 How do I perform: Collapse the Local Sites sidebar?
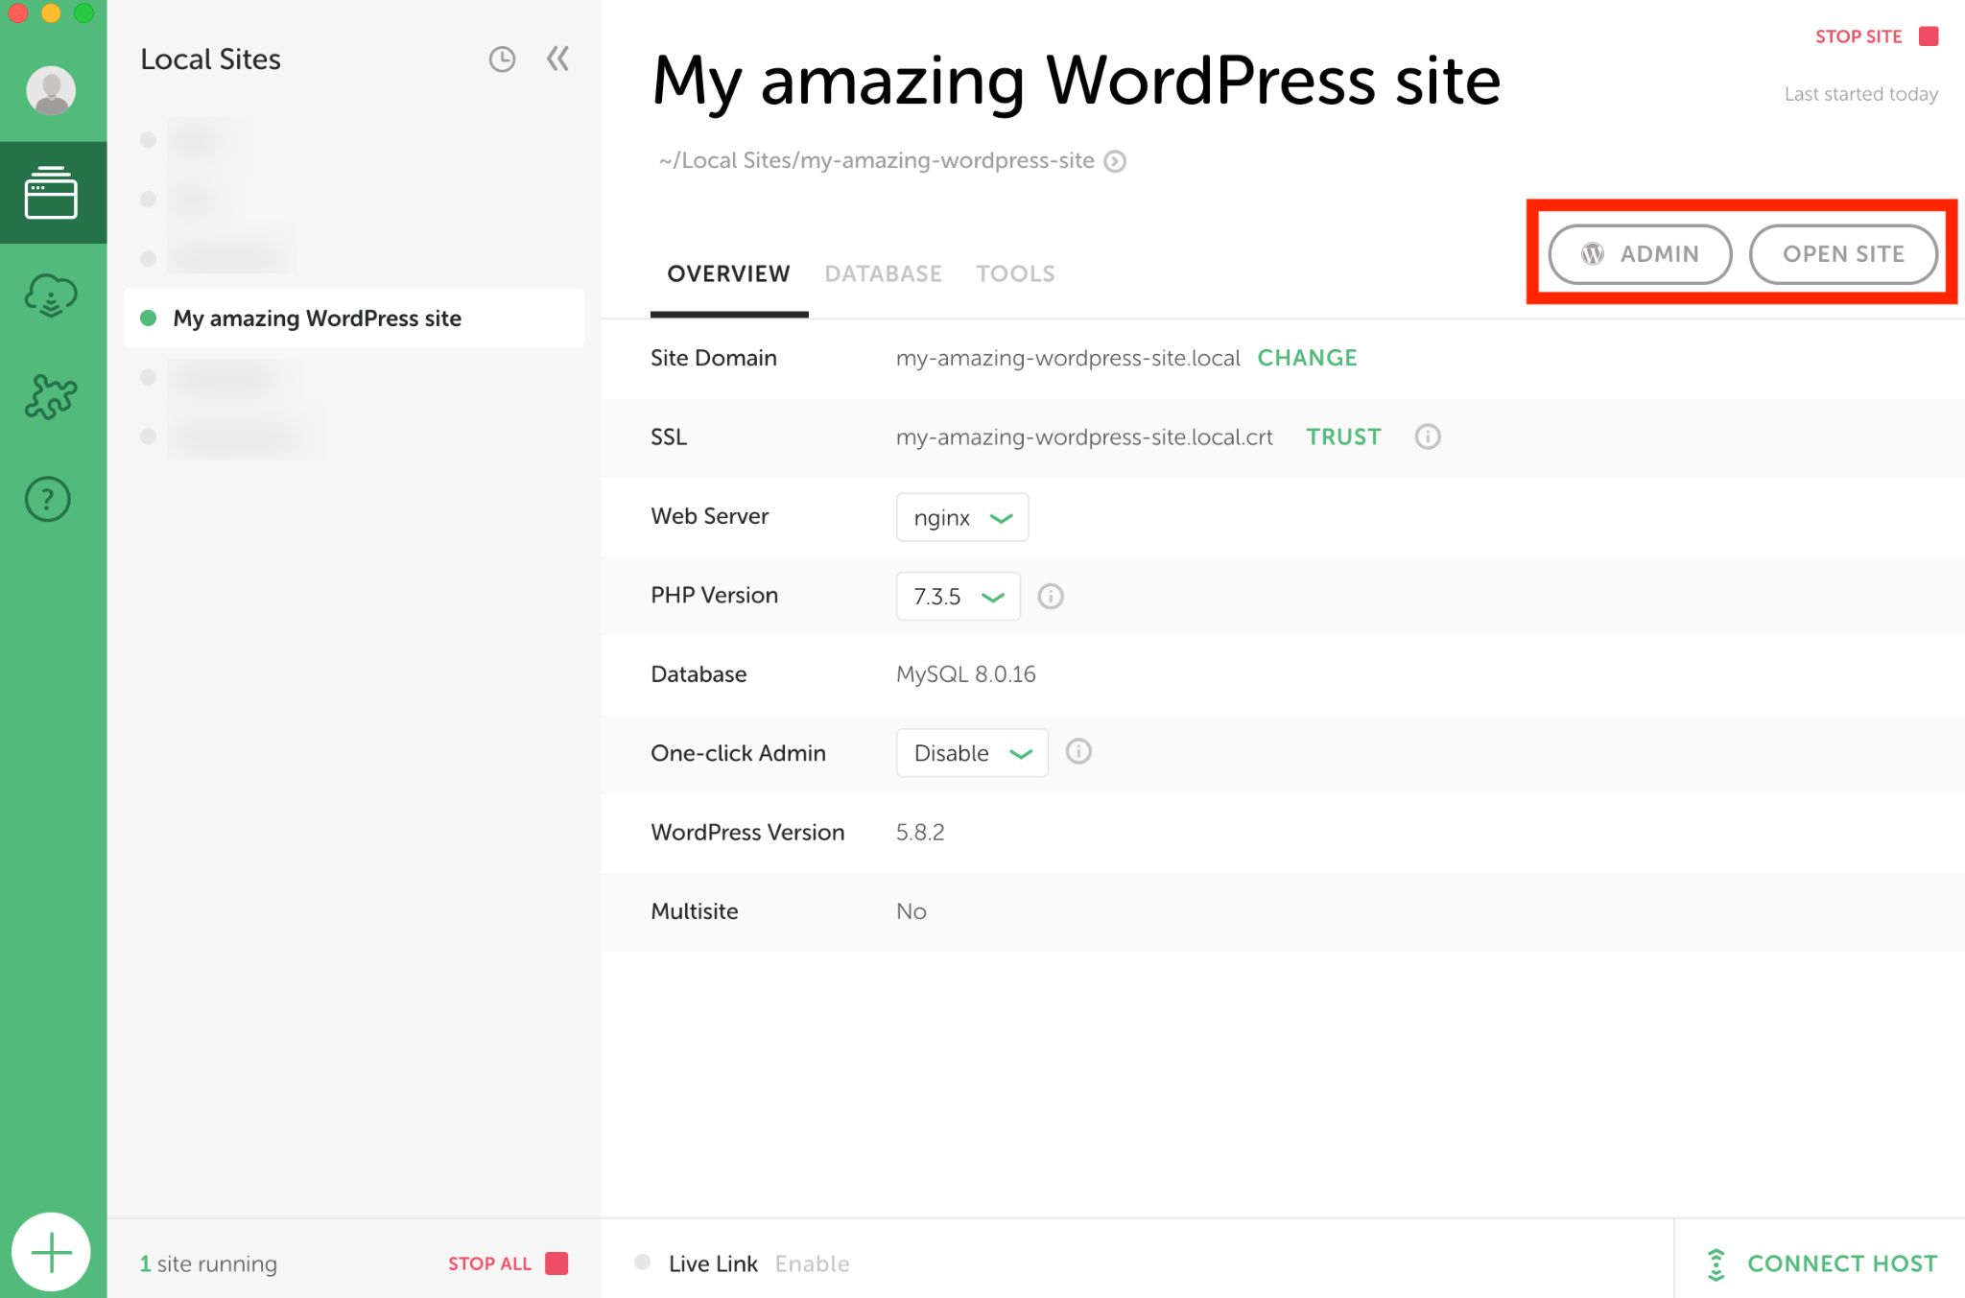point(556,59)
